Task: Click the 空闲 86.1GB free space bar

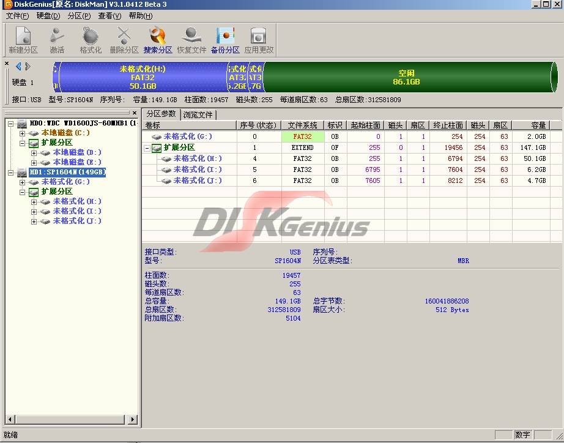Action: pyautogui.click(x=406, y=77)
